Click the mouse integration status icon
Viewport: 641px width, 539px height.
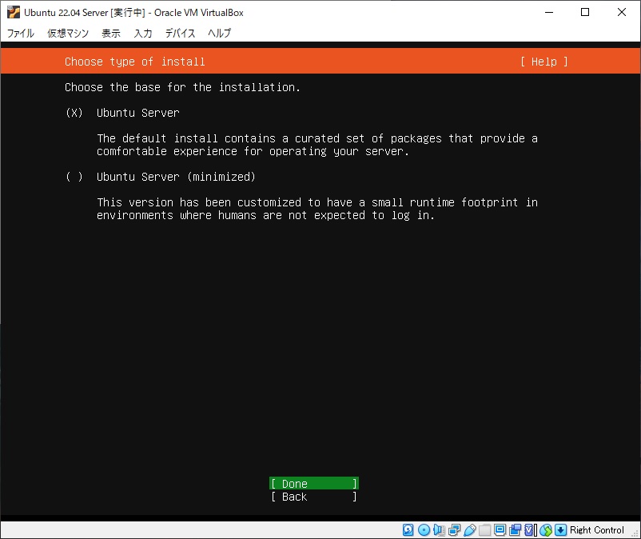click(x=546, y=530)
